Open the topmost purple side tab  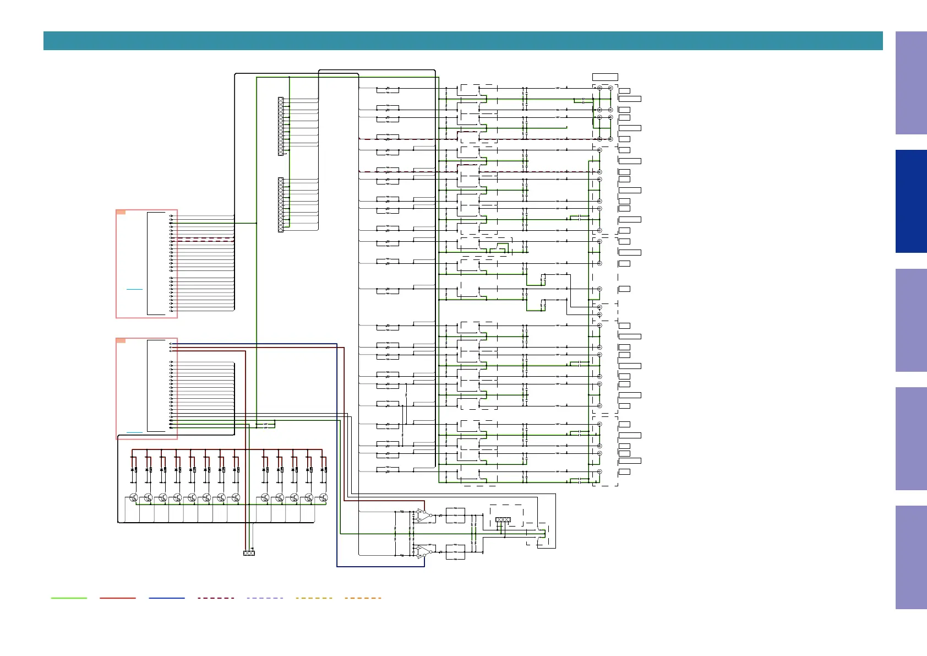pyautogui.click(x=911, y=83)
